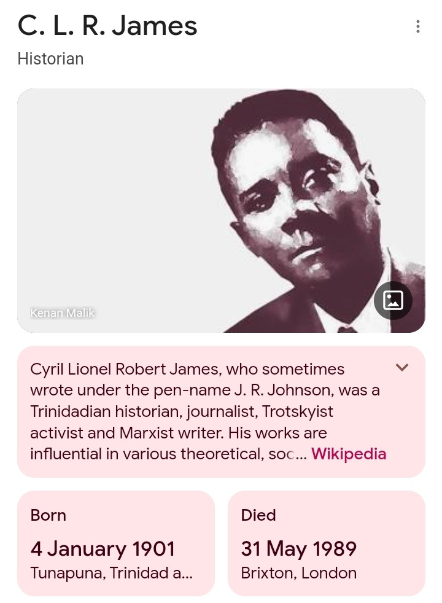Tap the 'Born' heading label
Viewport: 442px width, 603px height.
tap(48, 515)
